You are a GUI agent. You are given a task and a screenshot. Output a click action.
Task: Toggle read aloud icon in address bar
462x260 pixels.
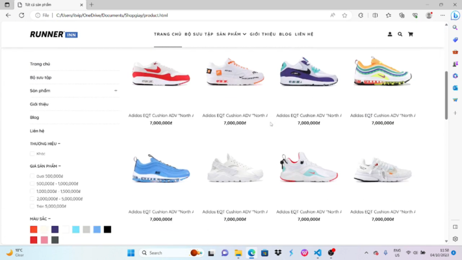(333, 16)
